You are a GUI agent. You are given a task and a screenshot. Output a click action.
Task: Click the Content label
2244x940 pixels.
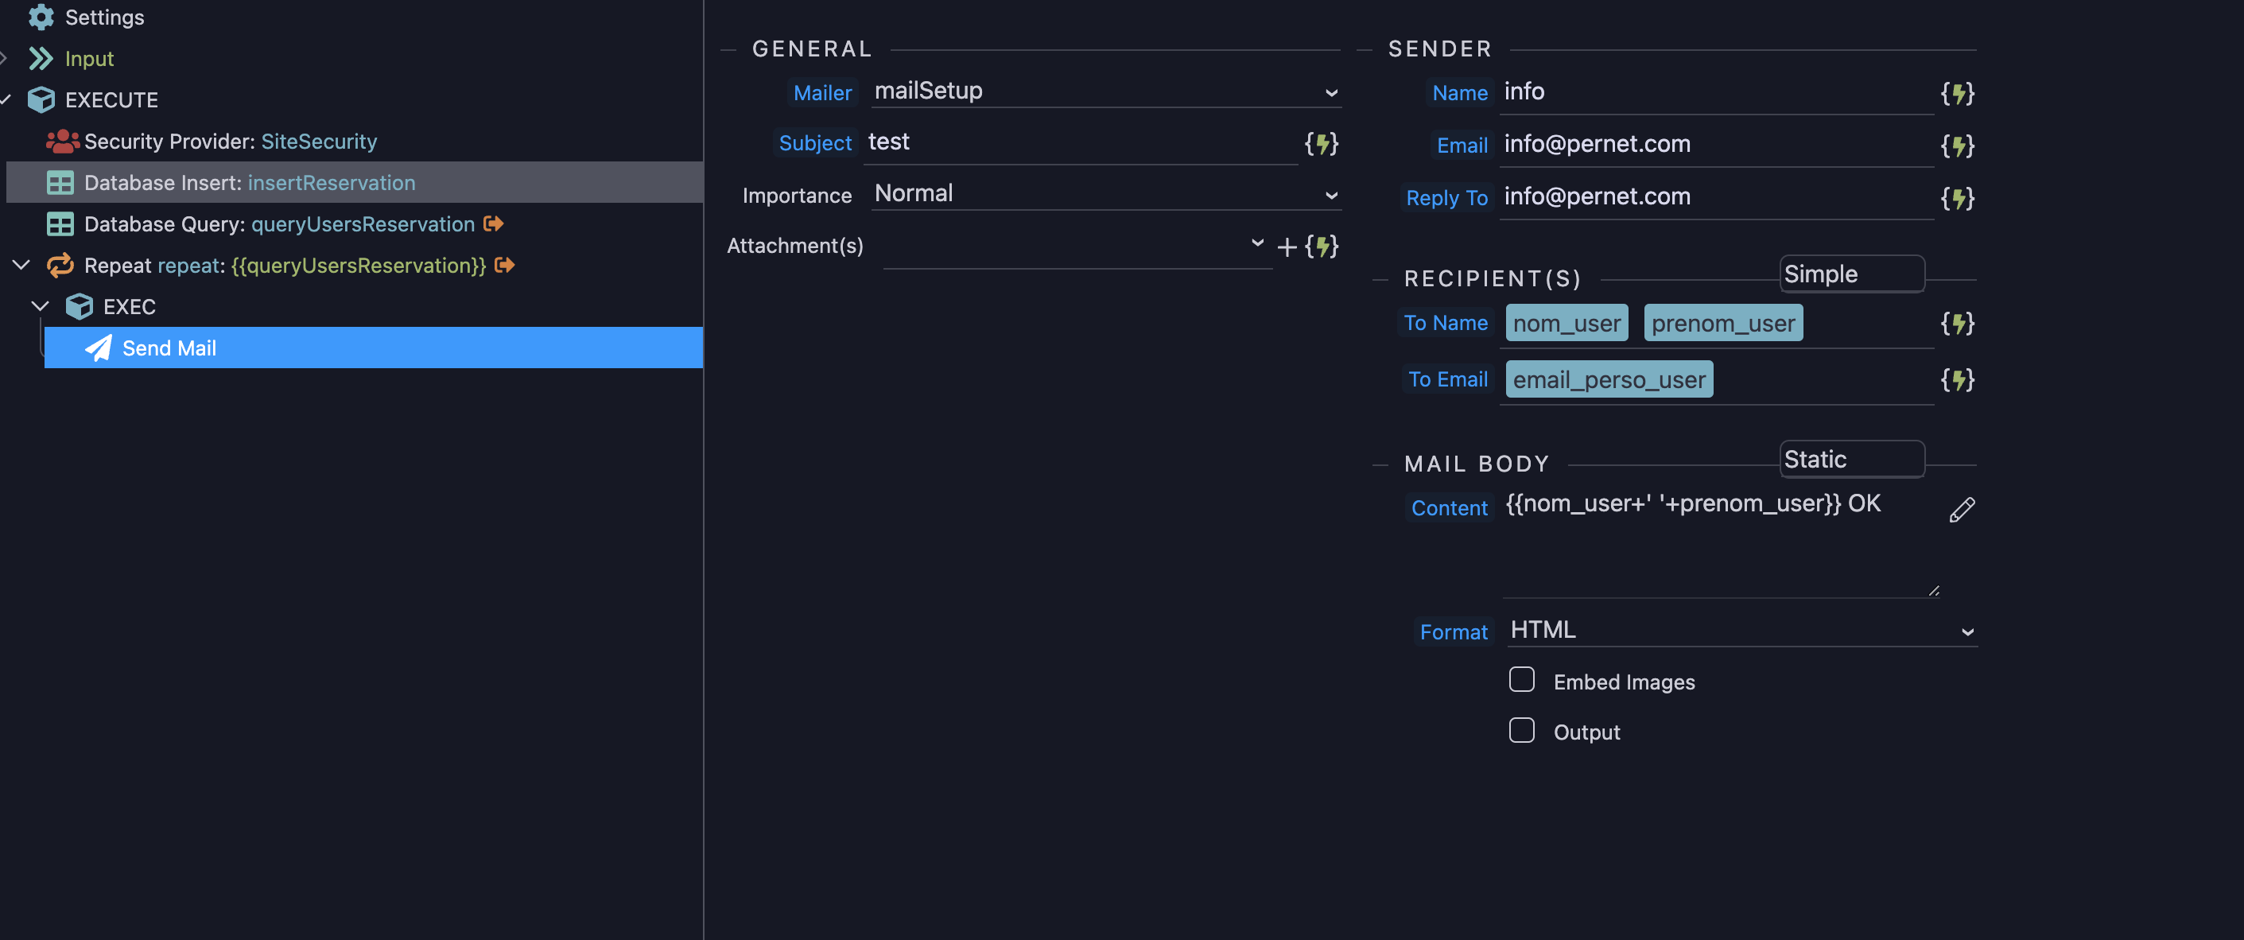click(x=1450, y=508)
